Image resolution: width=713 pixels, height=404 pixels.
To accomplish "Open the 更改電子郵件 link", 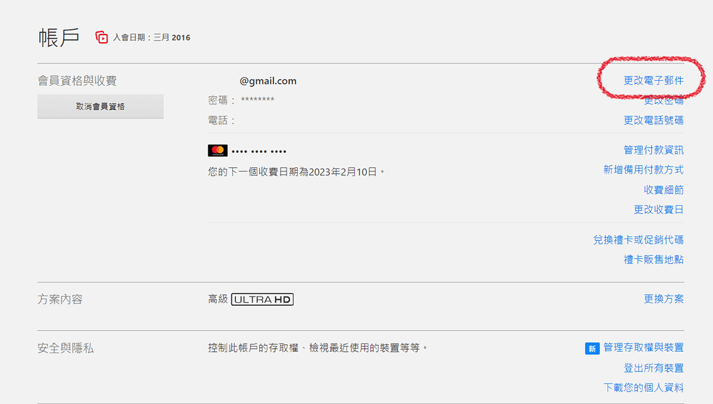I will [x=654, y=81].
